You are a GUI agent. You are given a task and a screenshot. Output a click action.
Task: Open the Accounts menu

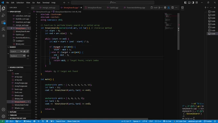click(x=3, y=110)
